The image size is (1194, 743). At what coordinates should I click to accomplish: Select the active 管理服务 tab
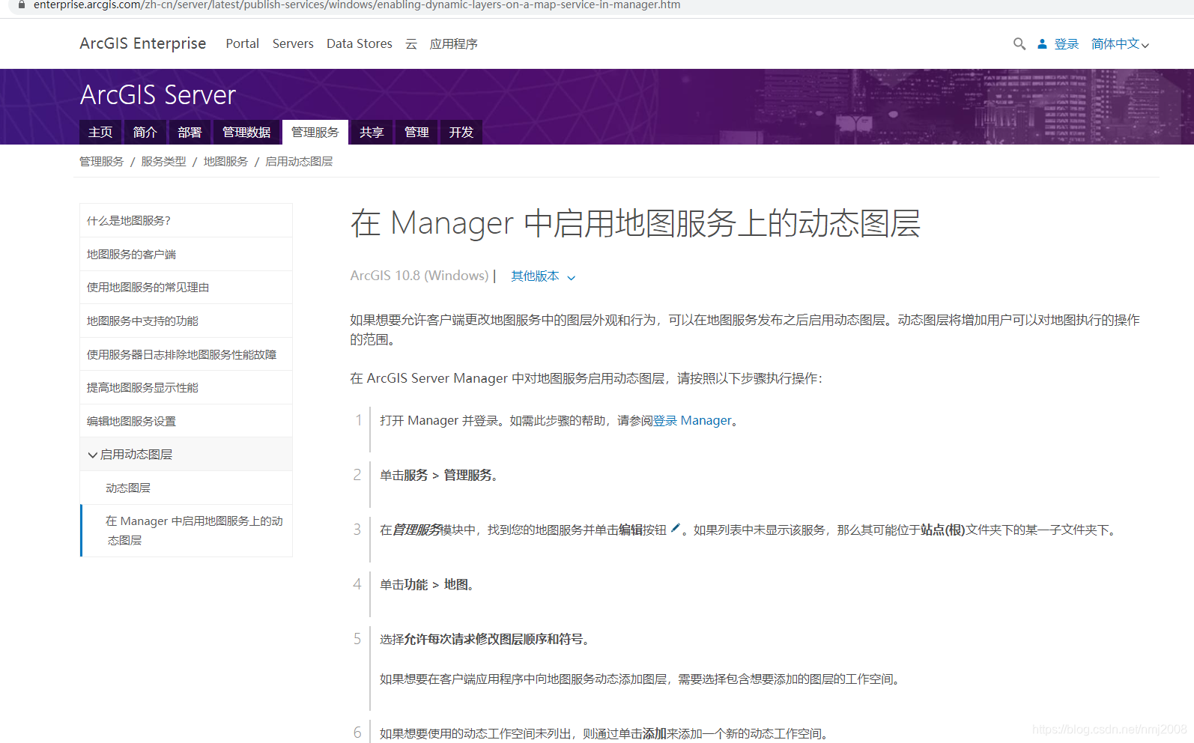[x=315, y=133]
